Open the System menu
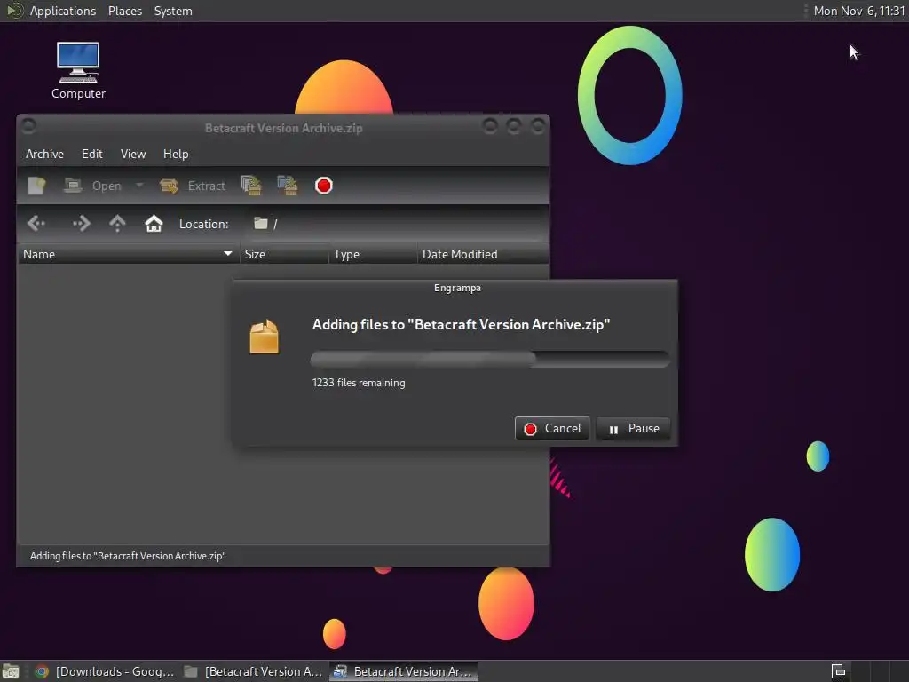This screenshot has width=909, height=682. 173,11
